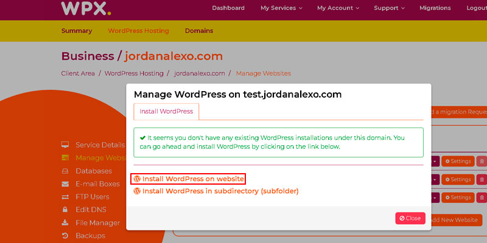
Task: Open dropdown arrow in third website row
Action: click(435, 197)
